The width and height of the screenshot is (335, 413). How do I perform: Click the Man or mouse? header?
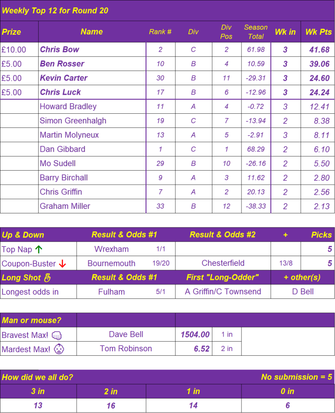click(x=31, y=320)
